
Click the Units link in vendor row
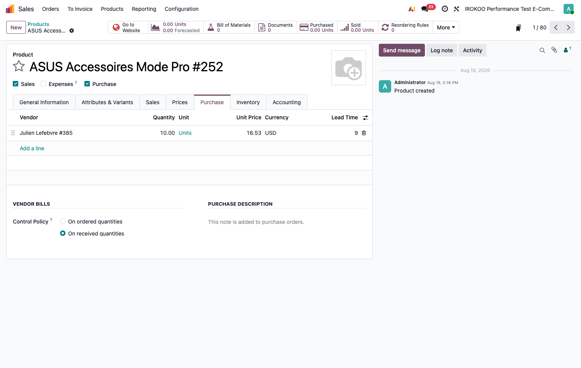(x=185, y=133)
